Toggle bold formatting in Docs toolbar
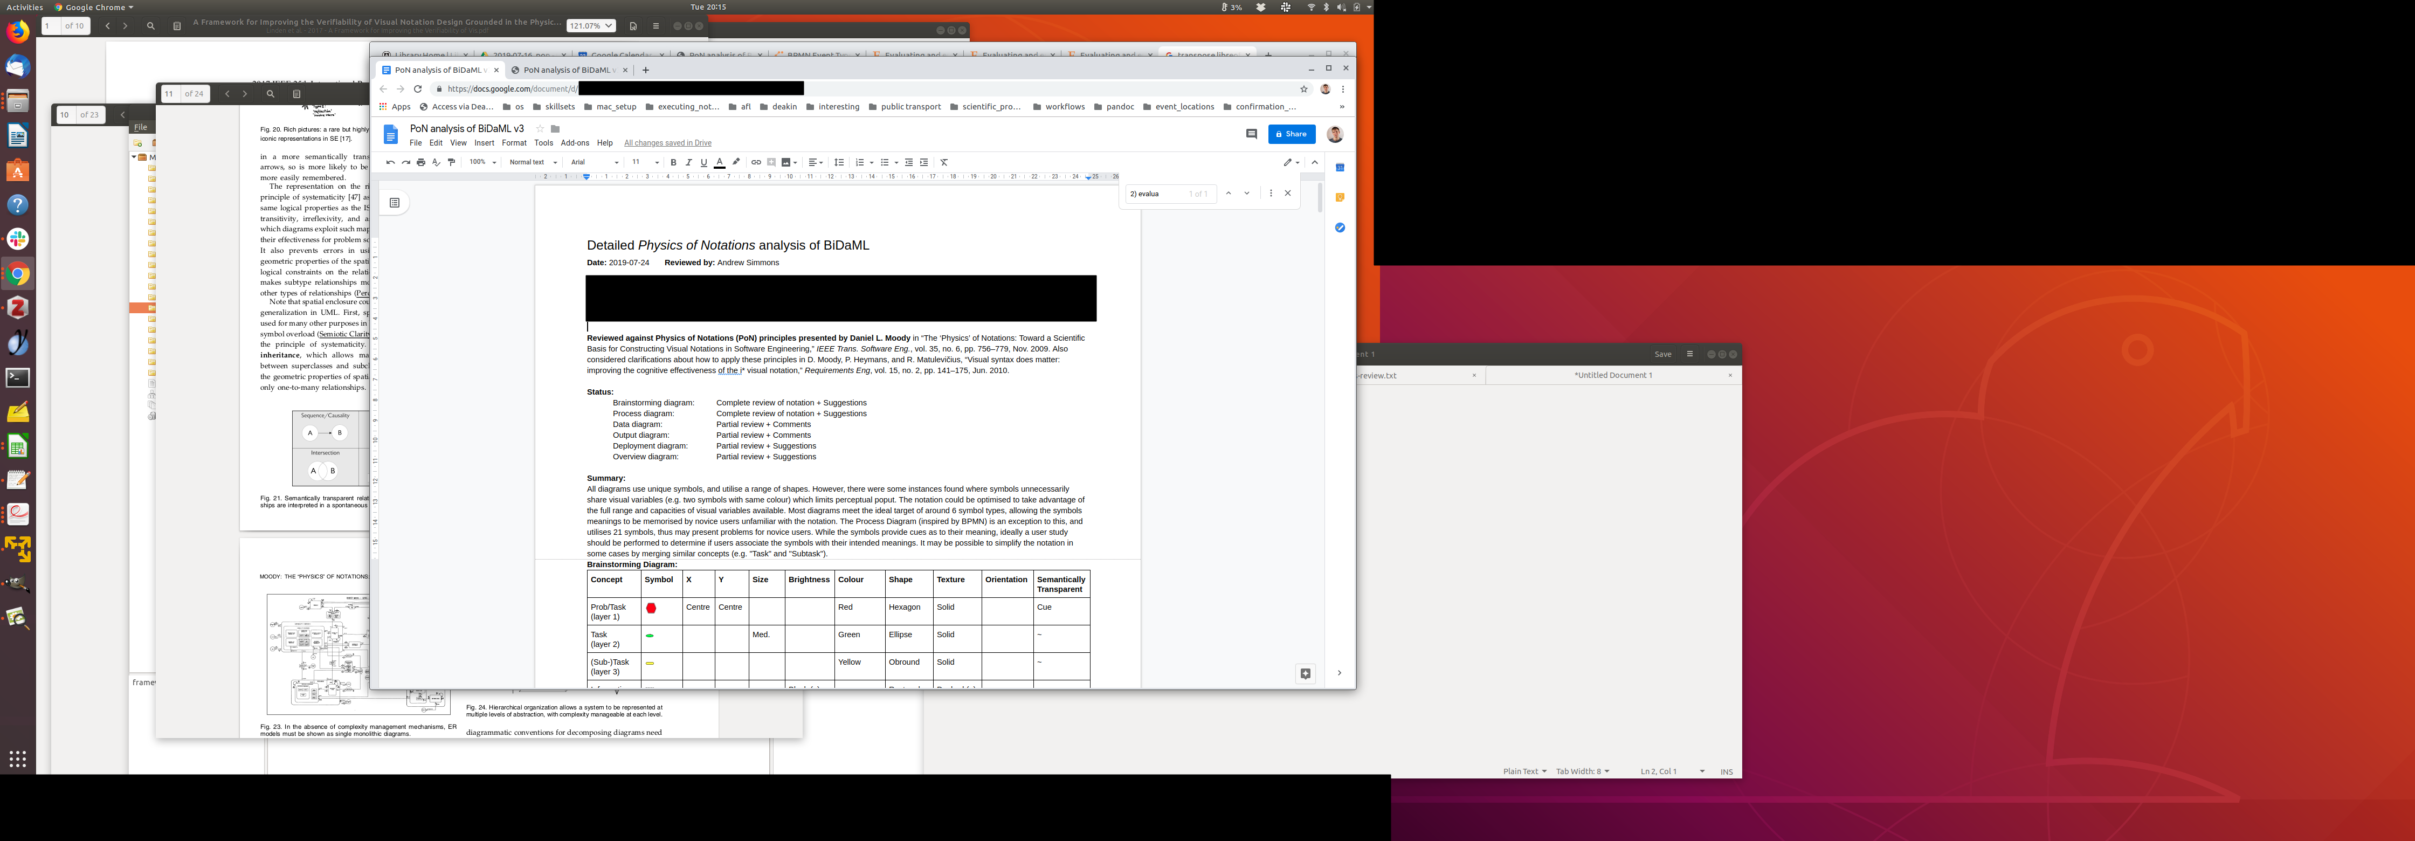The image size is (2415, 841). pyautogui.click(x=673, y=162)
